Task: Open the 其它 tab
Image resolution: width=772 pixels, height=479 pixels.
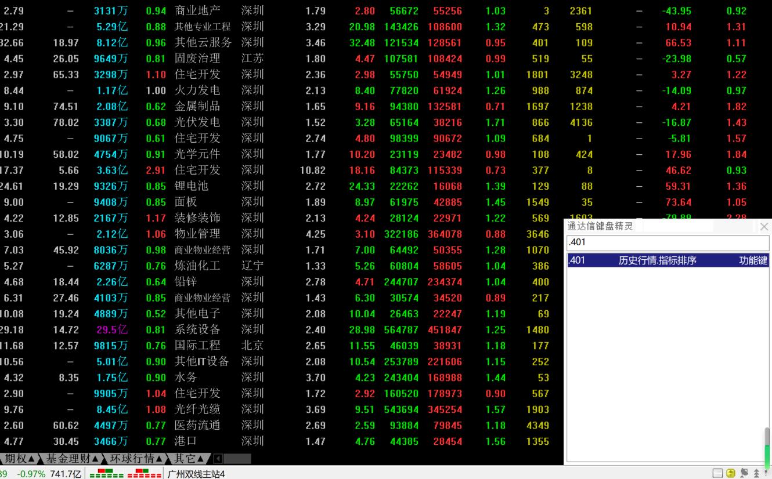Action: point(189,458)
